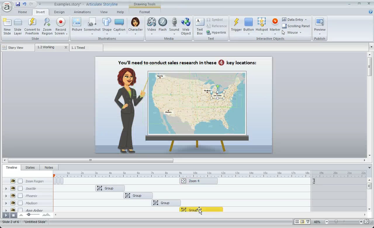374x228 pixels.
Task: Switch to Story View tab
Action: (18, 48)
